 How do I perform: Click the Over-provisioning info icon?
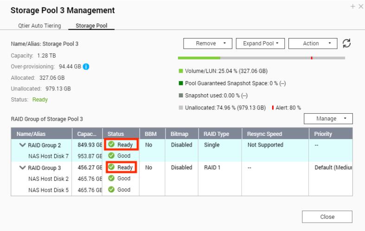click(x=86, y=66)
